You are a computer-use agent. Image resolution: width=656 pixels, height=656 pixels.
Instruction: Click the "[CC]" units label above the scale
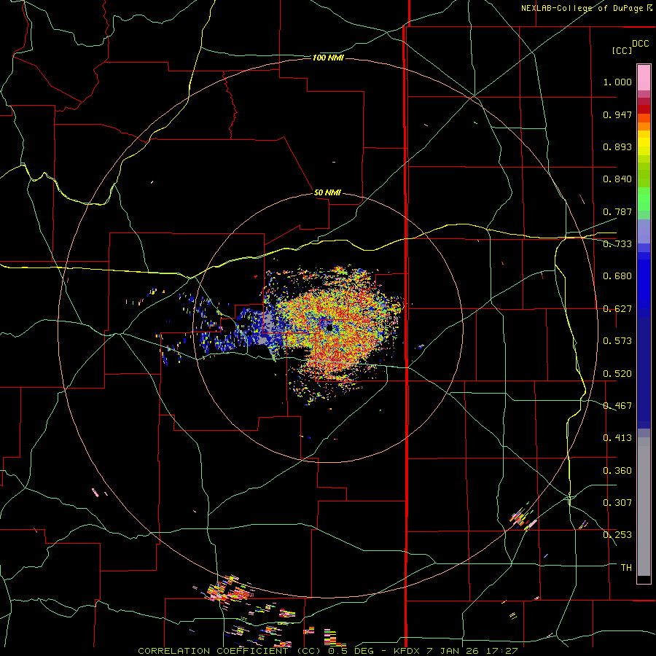pyautogui.click(x=622, y=50)
